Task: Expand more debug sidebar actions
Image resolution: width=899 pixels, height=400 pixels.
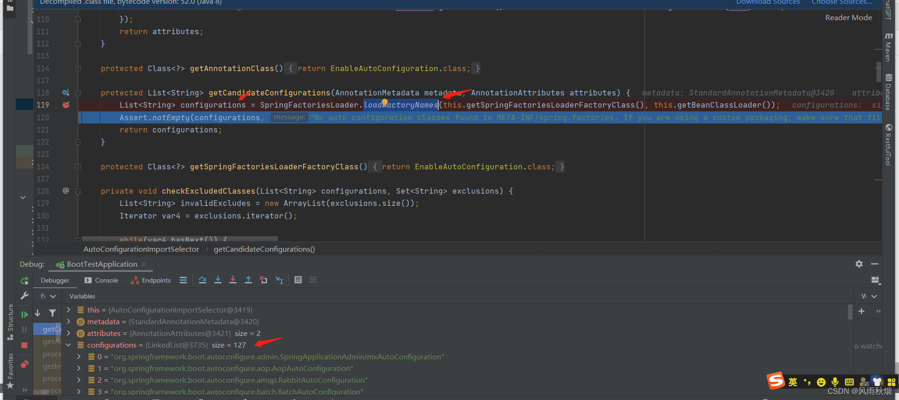Action: (x=24, y=390)
